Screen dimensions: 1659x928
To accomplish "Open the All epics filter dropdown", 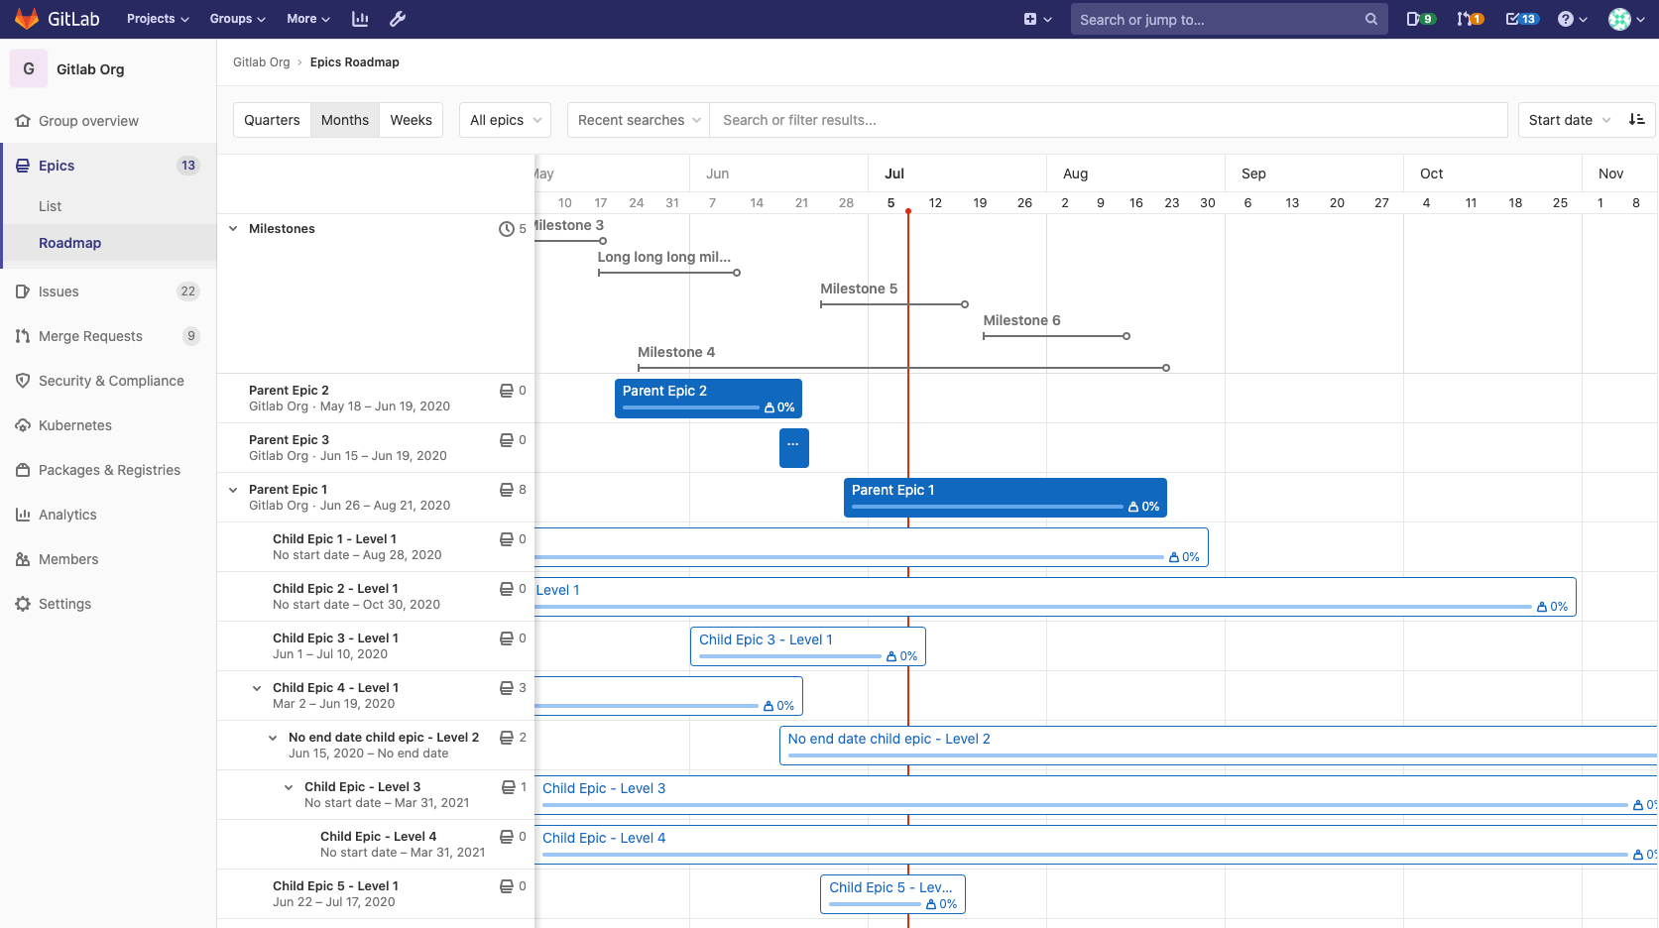I will [x=504, y=119].
